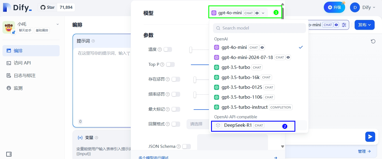Viewport: 382px width, 159px height.
Task: Click the sidebar collapse icon at bottom left
Action: [x=9, y=154]
